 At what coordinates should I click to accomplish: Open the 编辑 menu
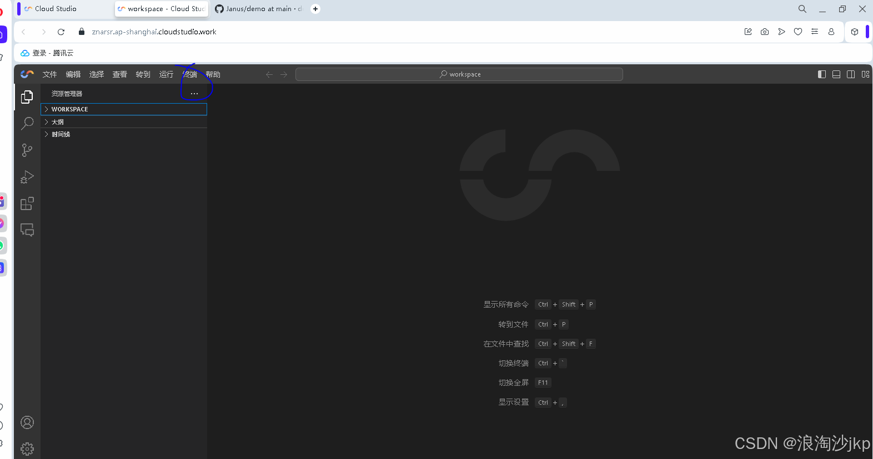point(73,74)
